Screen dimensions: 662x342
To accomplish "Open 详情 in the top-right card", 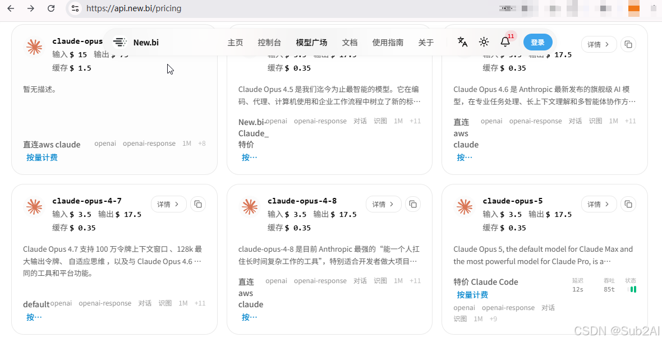I will pos(599,44).
